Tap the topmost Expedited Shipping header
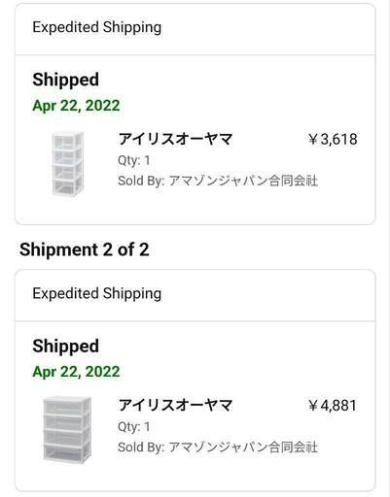The height and width of the screenshot is (497, 390). [x=97, y=28]
